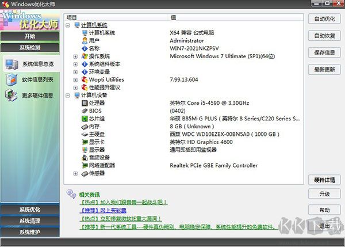Click the 保存信息 button

coord(324,52)
